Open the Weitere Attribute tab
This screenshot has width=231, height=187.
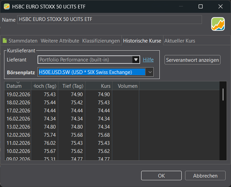pos(60,41)
